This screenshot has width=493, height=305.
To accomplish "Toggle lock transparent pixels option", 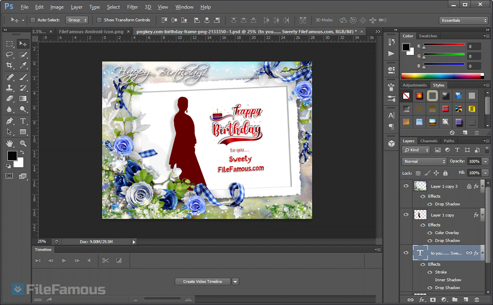I will (418, 173).
